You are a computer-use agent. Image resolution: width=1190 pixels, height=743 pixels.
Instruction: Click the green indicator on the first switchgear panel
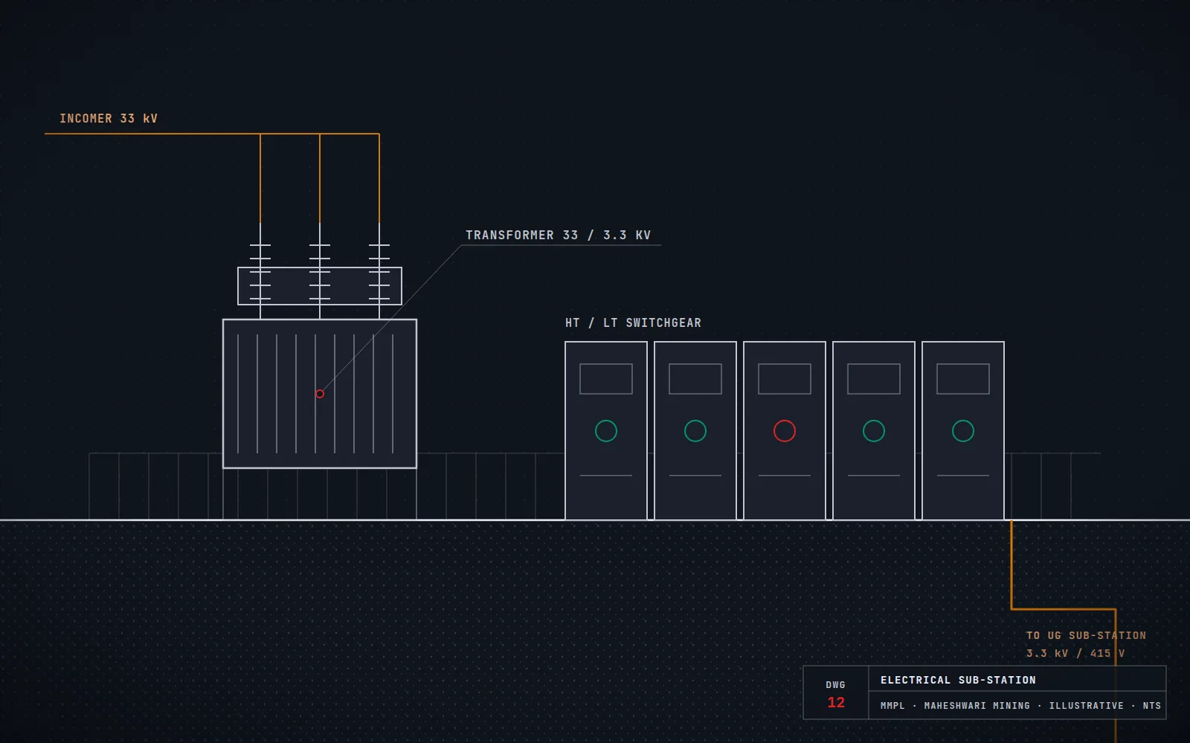coord(606,431)
